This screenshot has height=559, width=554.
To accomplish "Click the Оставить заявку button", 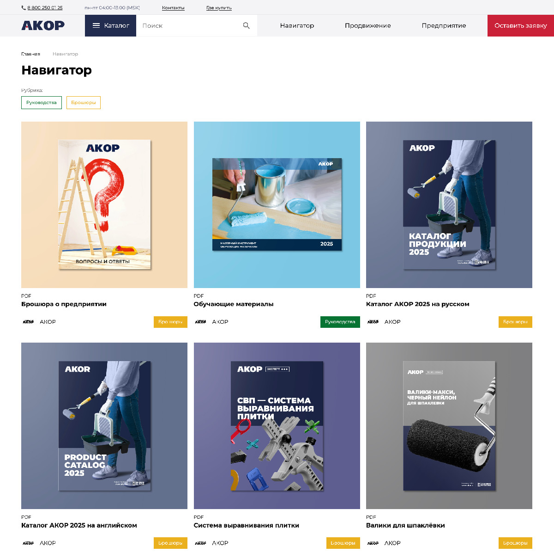I will coord(521,25).
